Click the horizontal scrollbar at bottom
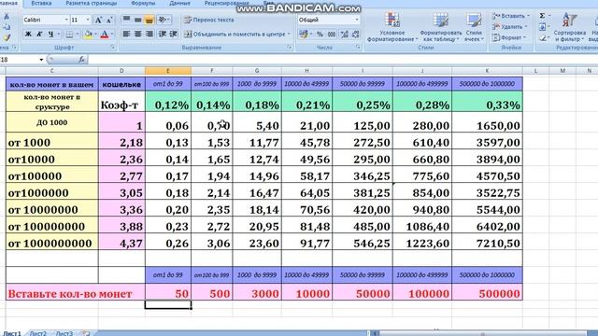The height and width of the screenshot is (336, 598). 482,334
